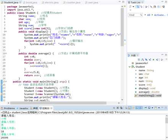
Task: Open the Task List view menu arrow
Action: tap(130, 10)
